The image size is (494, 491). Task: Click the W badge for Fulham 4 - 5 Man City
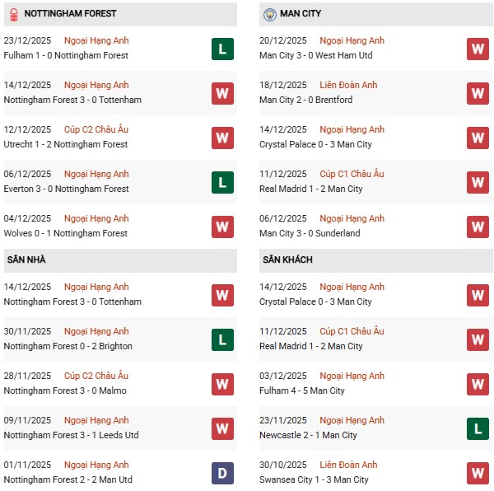pyautogui.click(x=478, y=384)
